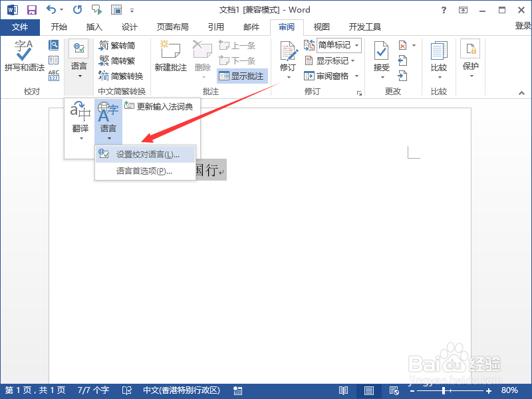
Task: Switch to the 视图 (View) ribbon tab
Action: [x=321, y=27]
